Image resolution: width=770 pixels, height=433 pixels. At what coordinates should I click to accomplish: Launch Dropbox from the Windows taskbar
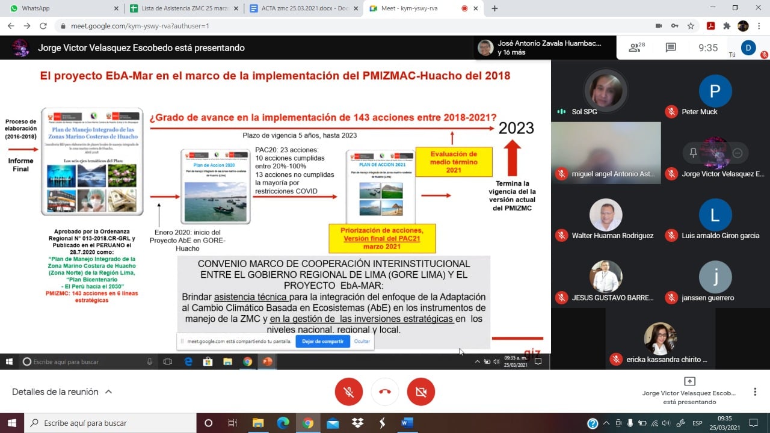[x=357, y=423]
